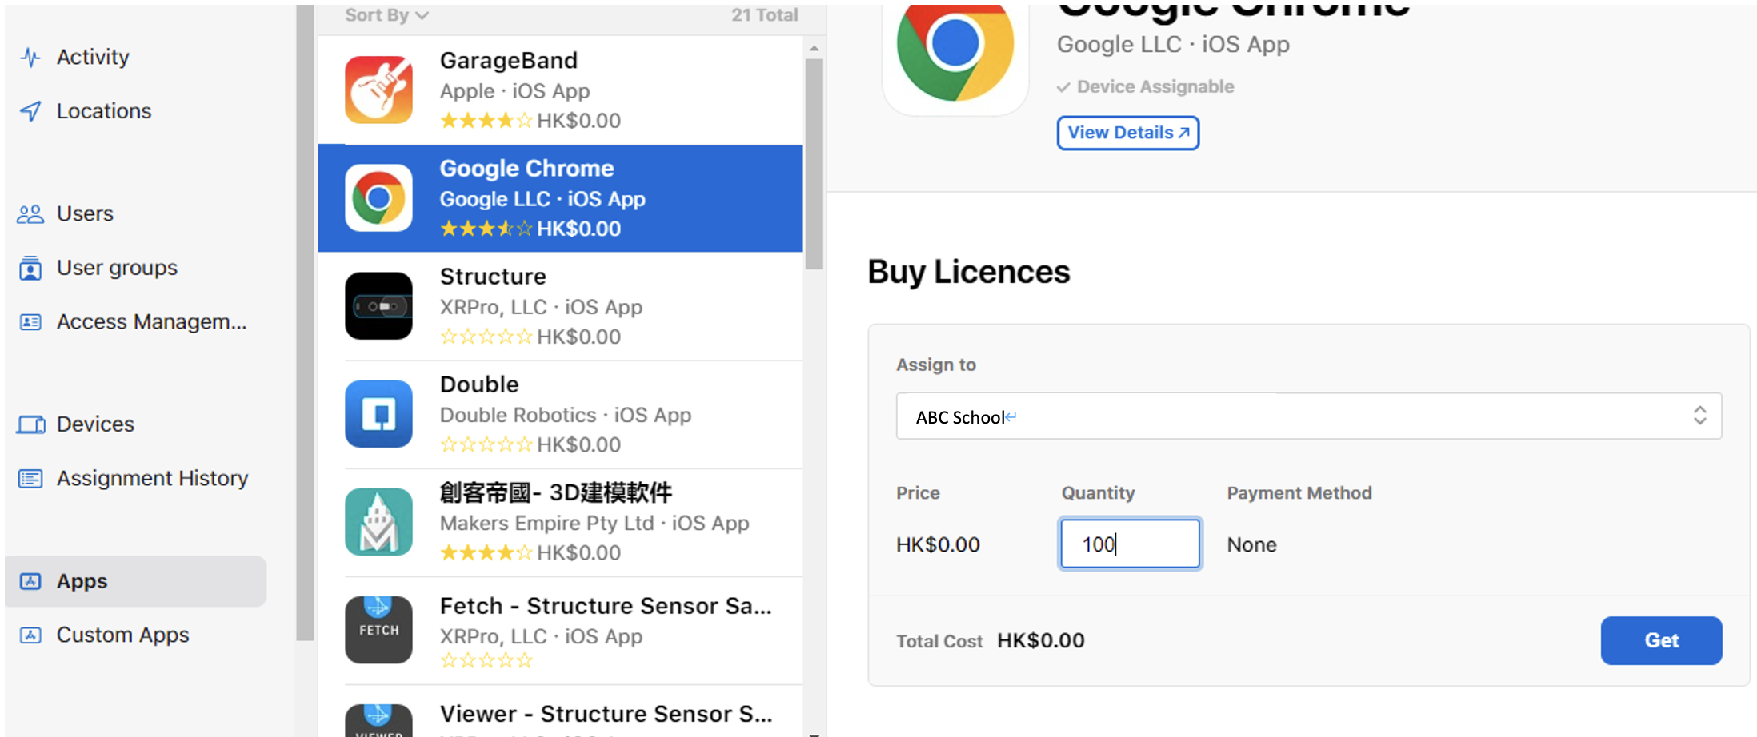1757x737 pixels.
Task: Select Custom Apps in sidebar
Action: [122, 635]
